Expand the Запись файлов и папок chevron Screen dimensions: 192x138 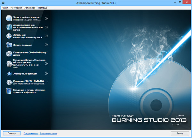pos(47,18)
